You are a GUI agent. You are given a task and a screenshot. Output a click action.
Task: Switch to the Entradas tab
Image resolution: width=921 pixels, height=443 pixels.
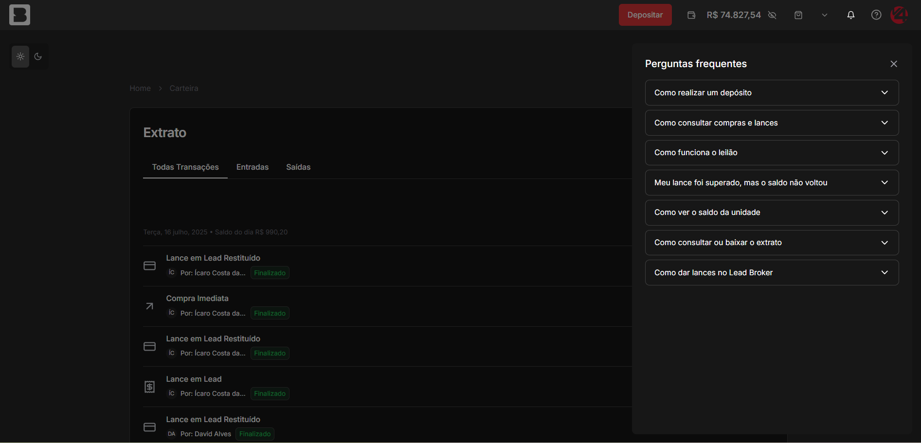point(252,167)
